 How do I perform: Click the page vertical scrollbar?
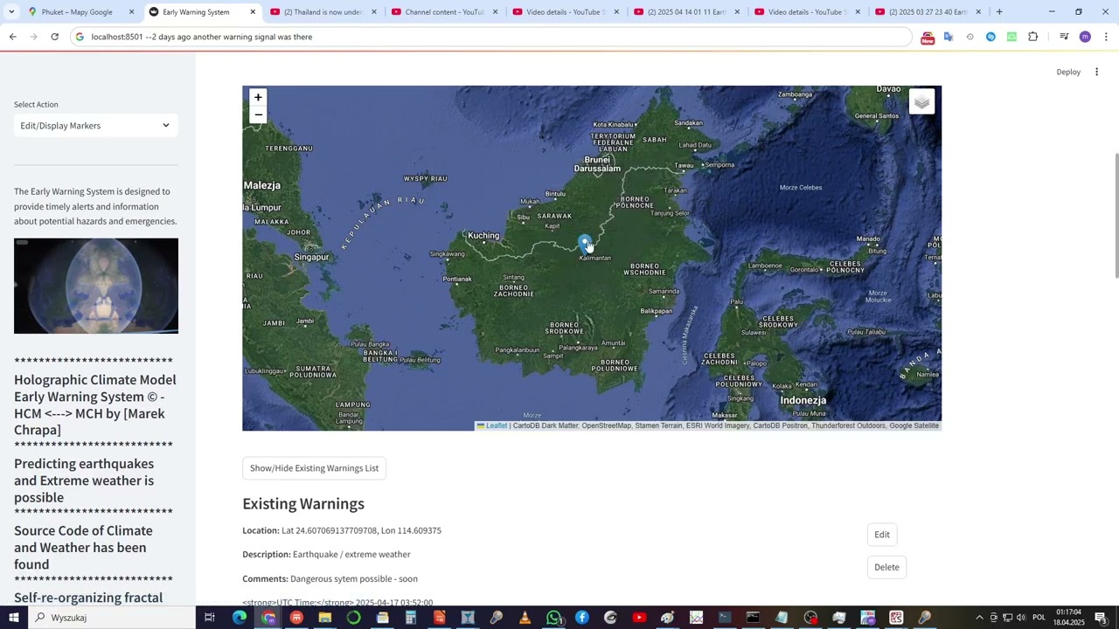pos(1115,217)
